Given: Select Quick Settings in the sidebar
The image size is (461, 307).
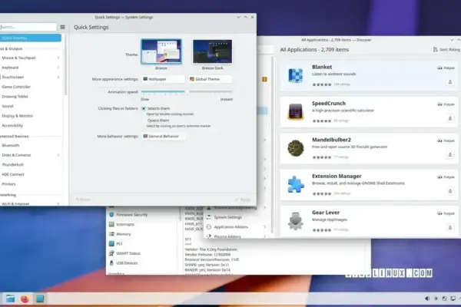Looking at the screenshot, I should [31, 38].
